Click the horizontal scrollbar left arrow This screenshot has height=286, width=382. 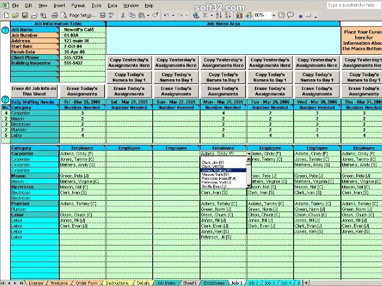coord(306,283)
